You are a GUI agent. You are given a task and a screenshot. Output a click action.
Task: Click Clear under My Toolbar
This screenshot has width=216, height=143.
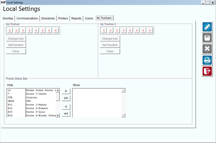click(x=16, y=51)
